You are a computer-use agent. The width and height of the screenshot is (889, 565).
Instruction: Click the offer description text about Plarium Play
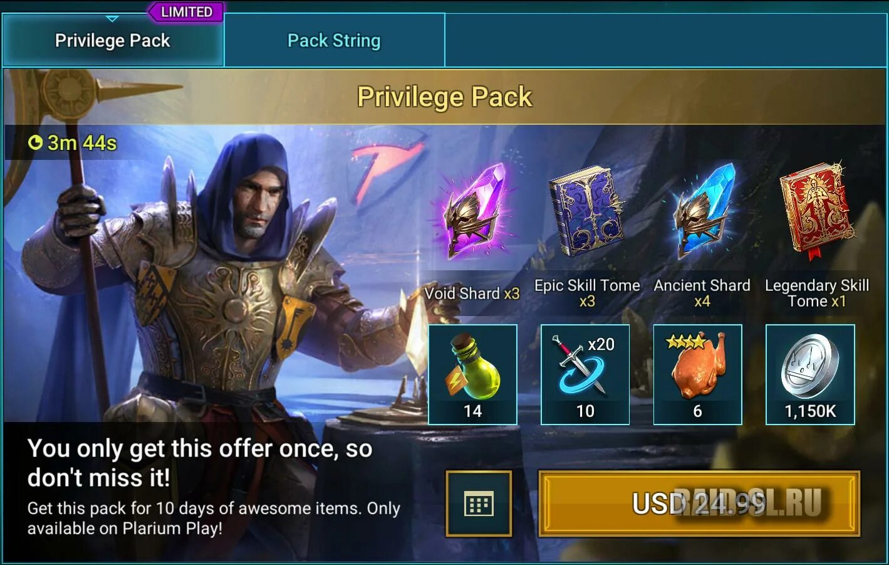214,518
